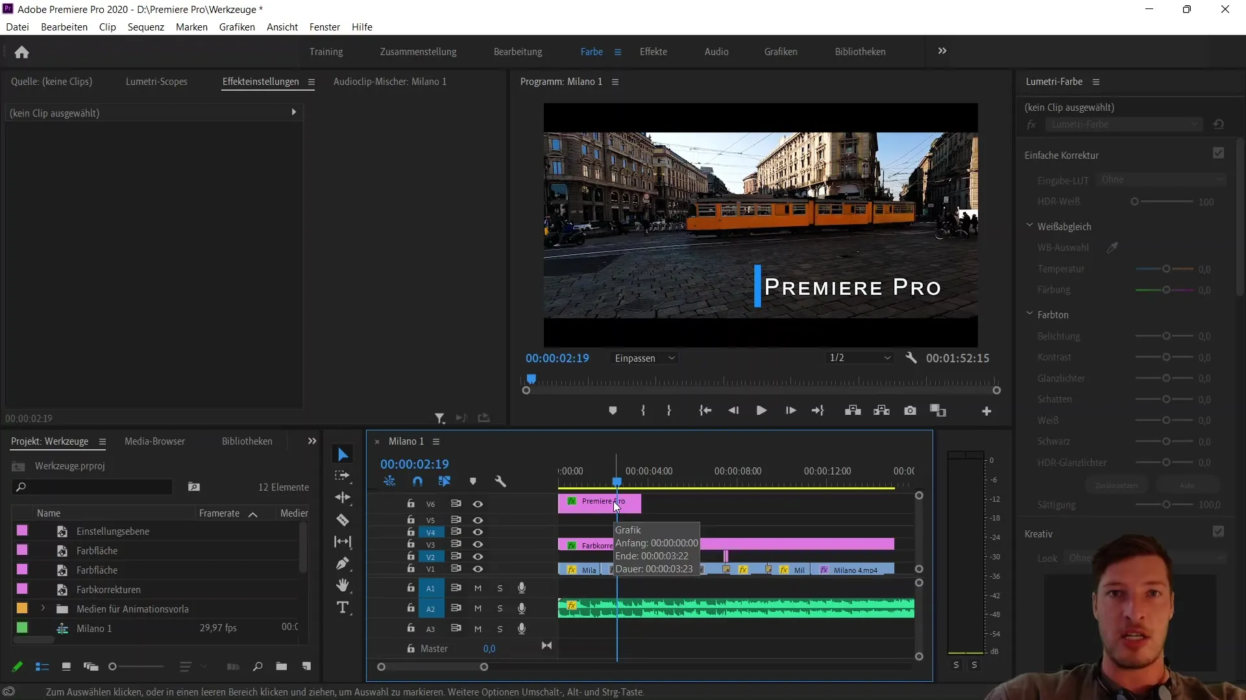Click the Home icon
The width and height of the screenshot is (1246, 700).
pos(21,52)
